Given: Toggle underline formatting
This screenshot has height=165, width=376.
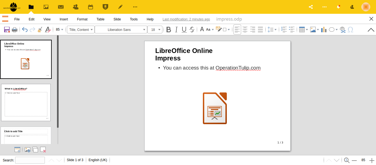Looking at the screenshot, I should (x=184, y=30).
